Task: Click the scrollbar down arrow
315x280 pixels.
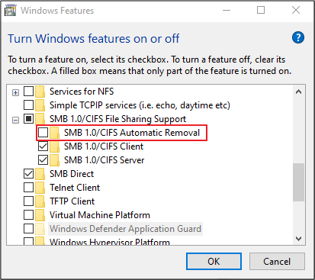Action: tap(298, 239)
